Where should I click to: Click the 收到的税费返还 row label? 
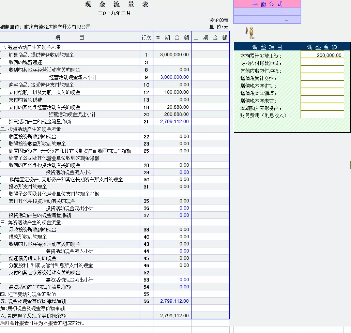point(25,62)
